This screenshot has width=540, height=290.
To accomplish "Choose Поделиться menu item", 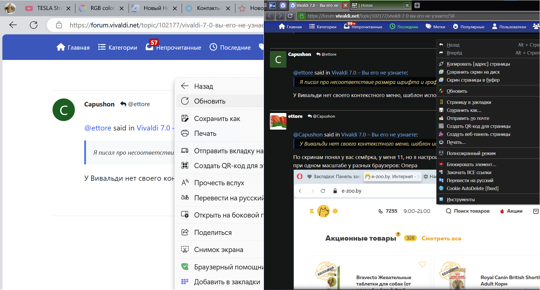I will click(x=219, y=232).
